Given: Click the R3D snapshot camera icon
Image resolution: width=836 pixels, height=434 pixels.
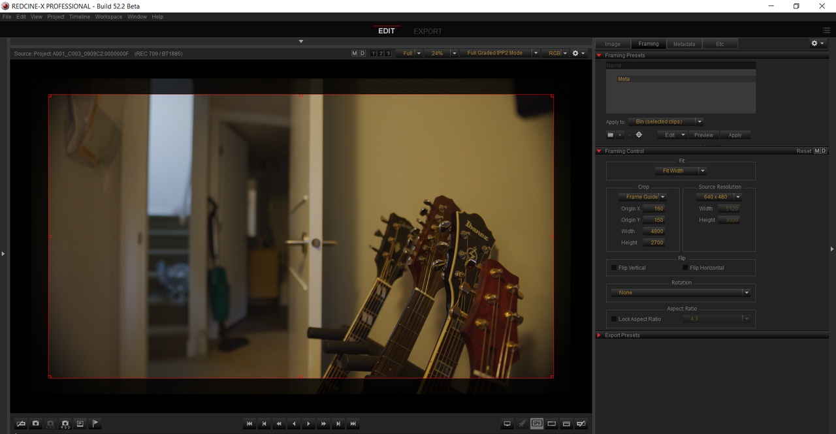Looking at the screenshot, I should 65,424.
